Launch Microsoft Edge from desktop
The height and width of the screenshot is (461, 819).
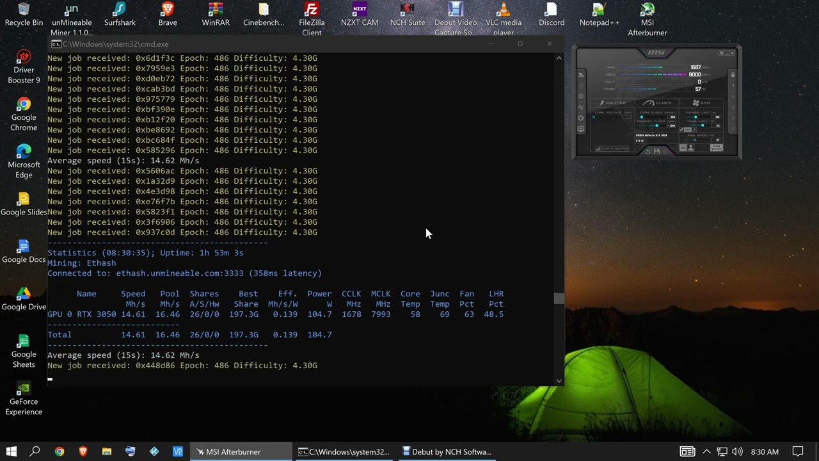point(24,161)
